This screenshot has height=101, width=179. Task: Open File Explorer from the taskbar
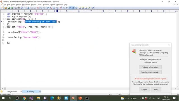point(38,98)
